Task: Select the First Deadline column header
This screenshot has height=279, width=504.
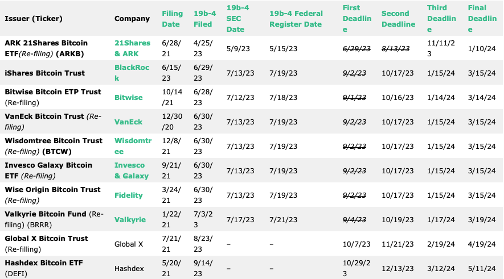Action: point(357,18)
